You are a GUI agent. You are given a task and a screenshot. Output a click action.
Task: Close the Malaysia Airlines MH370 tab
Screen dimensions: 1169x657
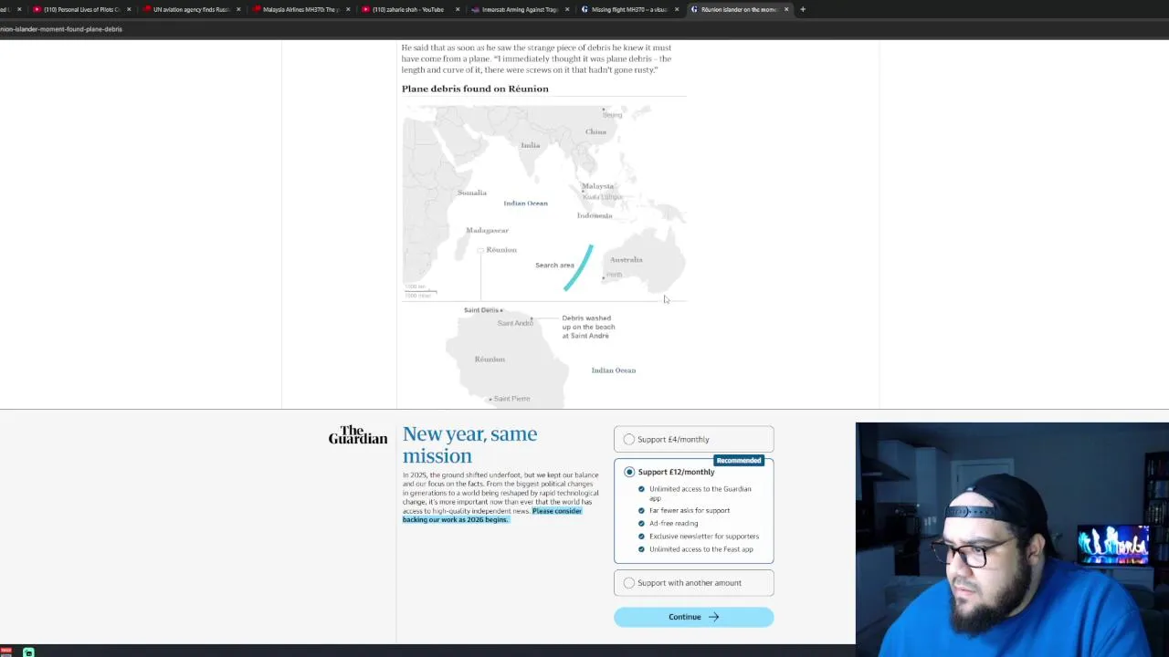(348, 9)
